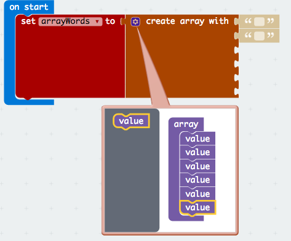
Task: Select the value block in gray toolbox
Action: click(131, 121)
